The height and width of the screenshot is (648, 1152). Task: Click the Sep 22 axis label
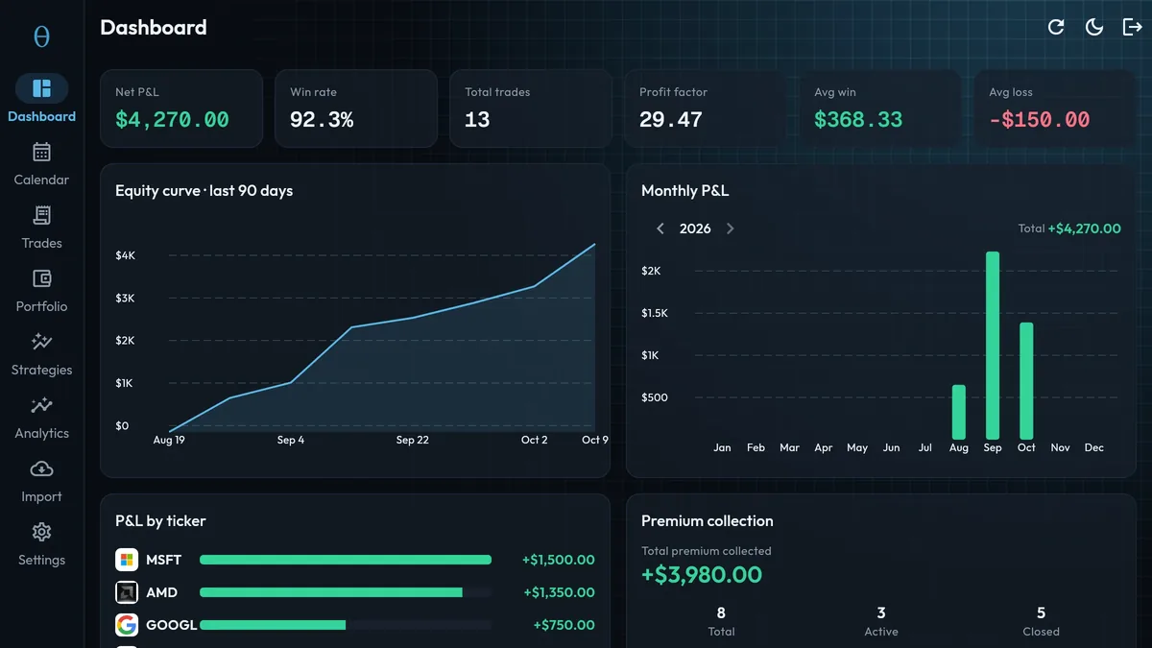pyautogui.click(x=413, y=440)
